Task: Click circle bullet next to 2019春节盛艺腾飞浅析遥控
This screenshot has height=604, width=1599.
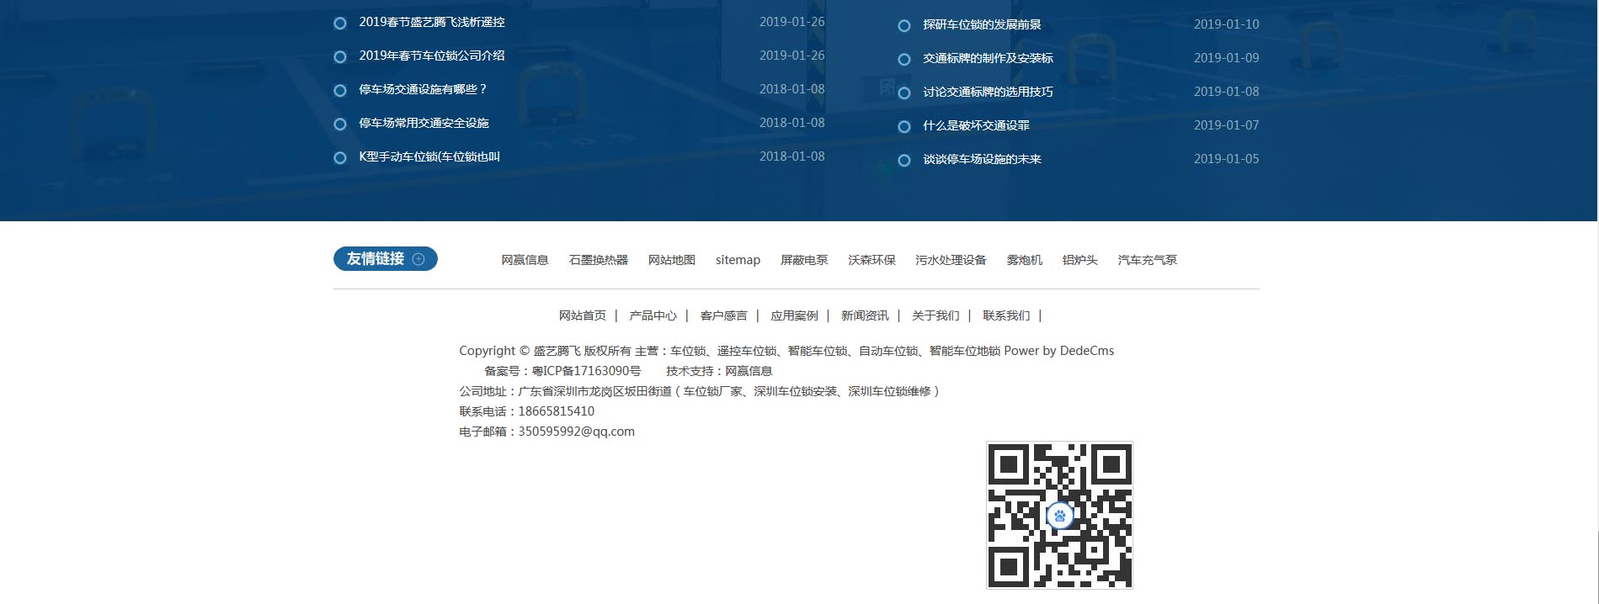Action: click(340, 24)
